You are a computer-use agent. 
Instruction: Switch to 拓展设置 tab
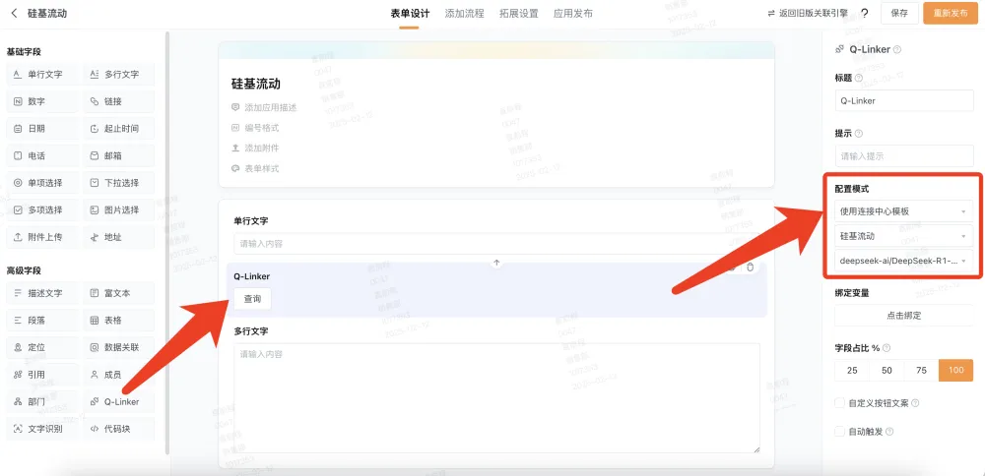click(x=519, y=13)
